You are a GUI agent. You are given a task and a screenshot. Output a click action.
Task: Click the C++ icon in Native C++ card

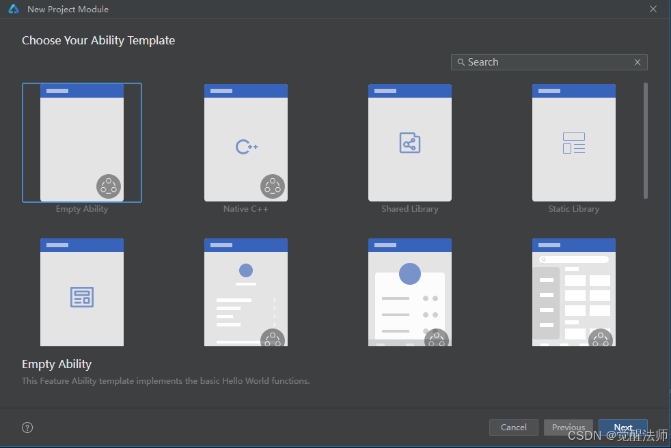tap(247, 147)
